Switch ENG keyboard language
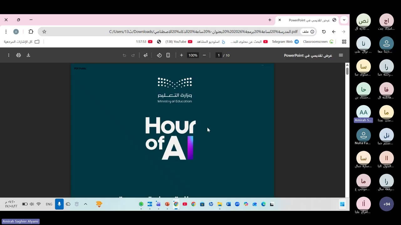The image size is (401, 225). tap(49, 204)
